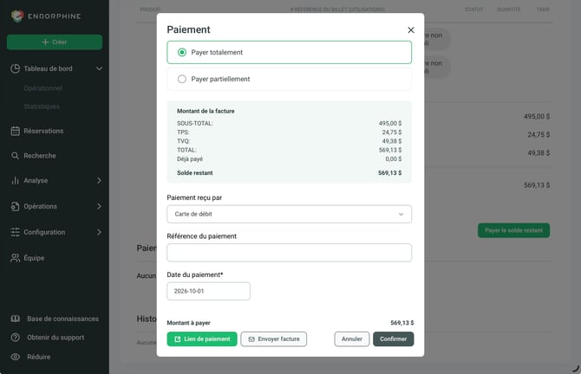Click the Annuler button
Image resolution: width=581 pixels, height=374 pixels.
[352, 339]
